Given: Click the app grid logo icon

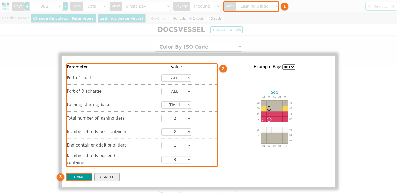Looking at the screenshot, I should [5, 6].
